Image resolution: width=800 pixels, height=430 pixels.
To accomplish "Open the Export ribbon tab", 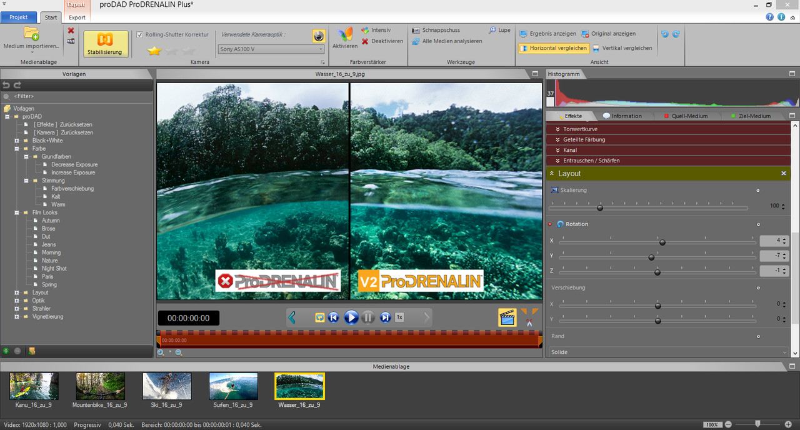I will click(x=77, y=17).
